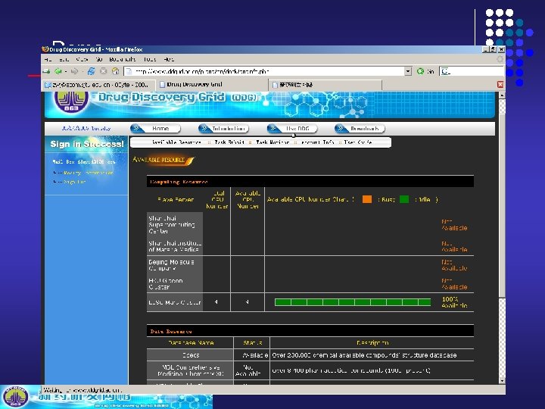The image size is (545, 409).
Task: Click the Firefox icon in the title bar
Action: [x=45, y=49]
